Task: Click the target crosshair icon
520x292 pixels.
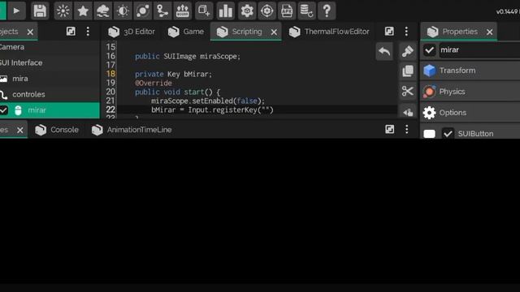Action: point(267,11)
